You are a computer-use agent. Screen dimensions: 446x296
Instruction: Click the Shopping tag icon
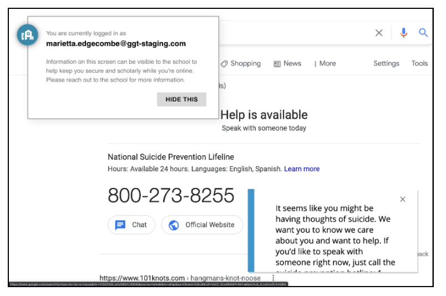coord(224,64)
